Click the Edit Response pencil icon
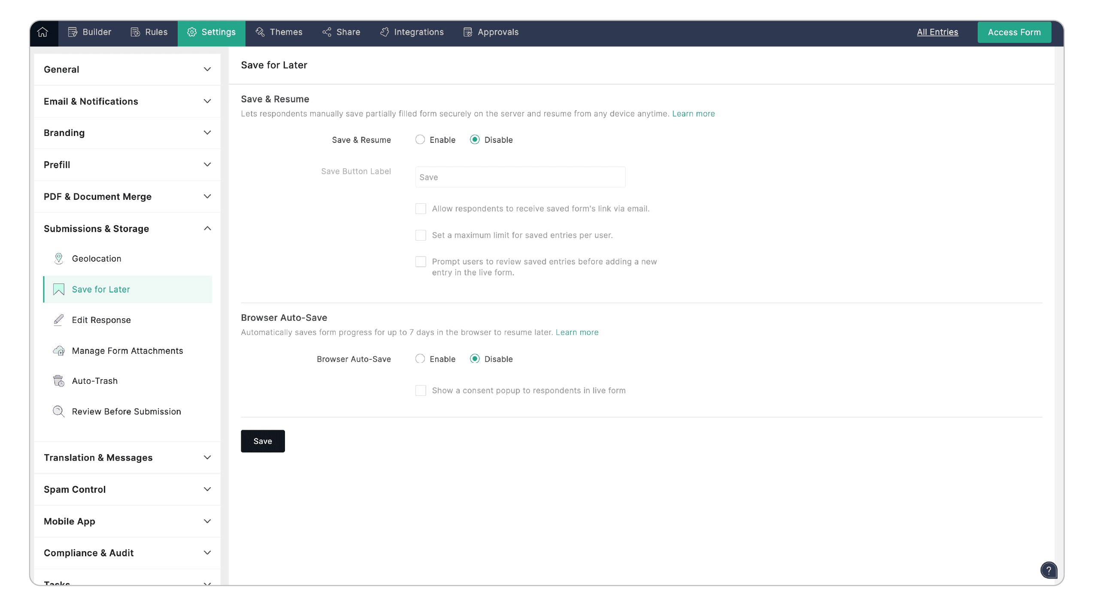 [x=59, y=320]
